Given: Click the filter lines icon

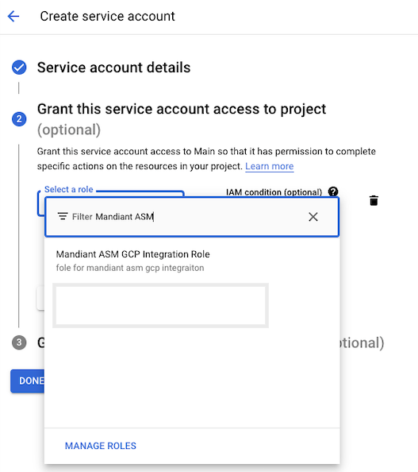Looking at the screenshot, I should pyautogui.click(x=63, y=216).
